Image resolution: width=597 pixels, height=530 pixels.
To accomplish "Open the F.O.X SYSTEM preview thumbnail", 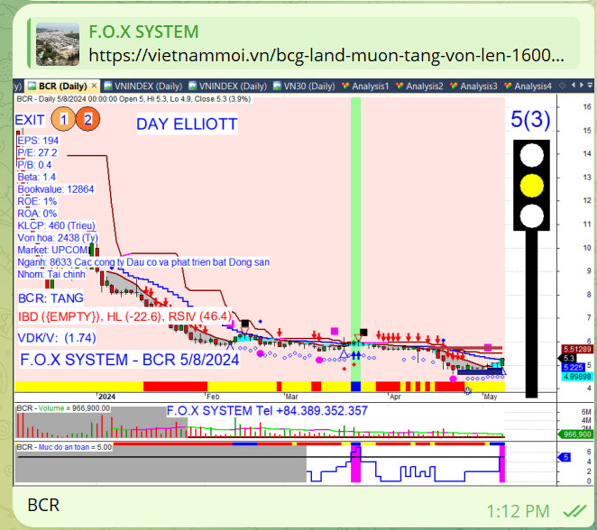I will [58, 44].
